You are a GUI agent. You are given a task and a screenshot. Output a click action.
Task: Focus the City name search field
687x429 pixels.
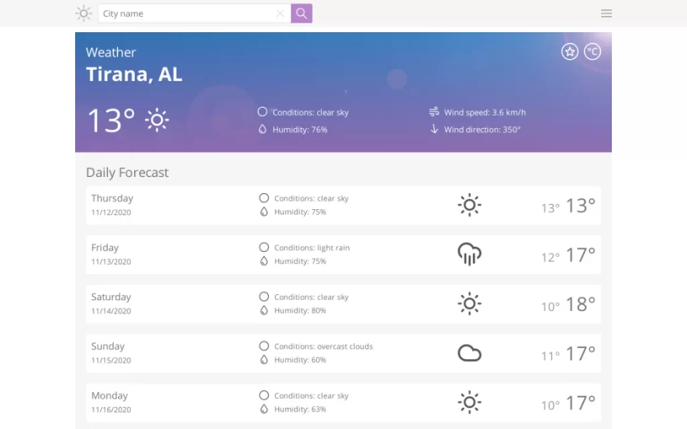pyautogui.click(x=190, y=13)
